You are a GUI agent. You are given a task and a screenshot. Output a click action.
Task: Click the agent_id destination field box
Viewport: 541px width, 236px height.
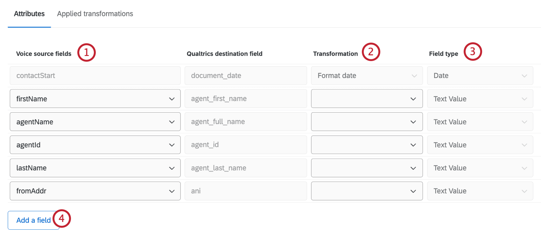pos(245,145)
